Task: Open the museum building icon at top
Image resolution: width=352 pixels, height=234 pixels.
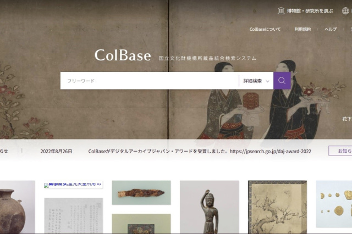Action: pyautogui.click(x=281, y=11)
